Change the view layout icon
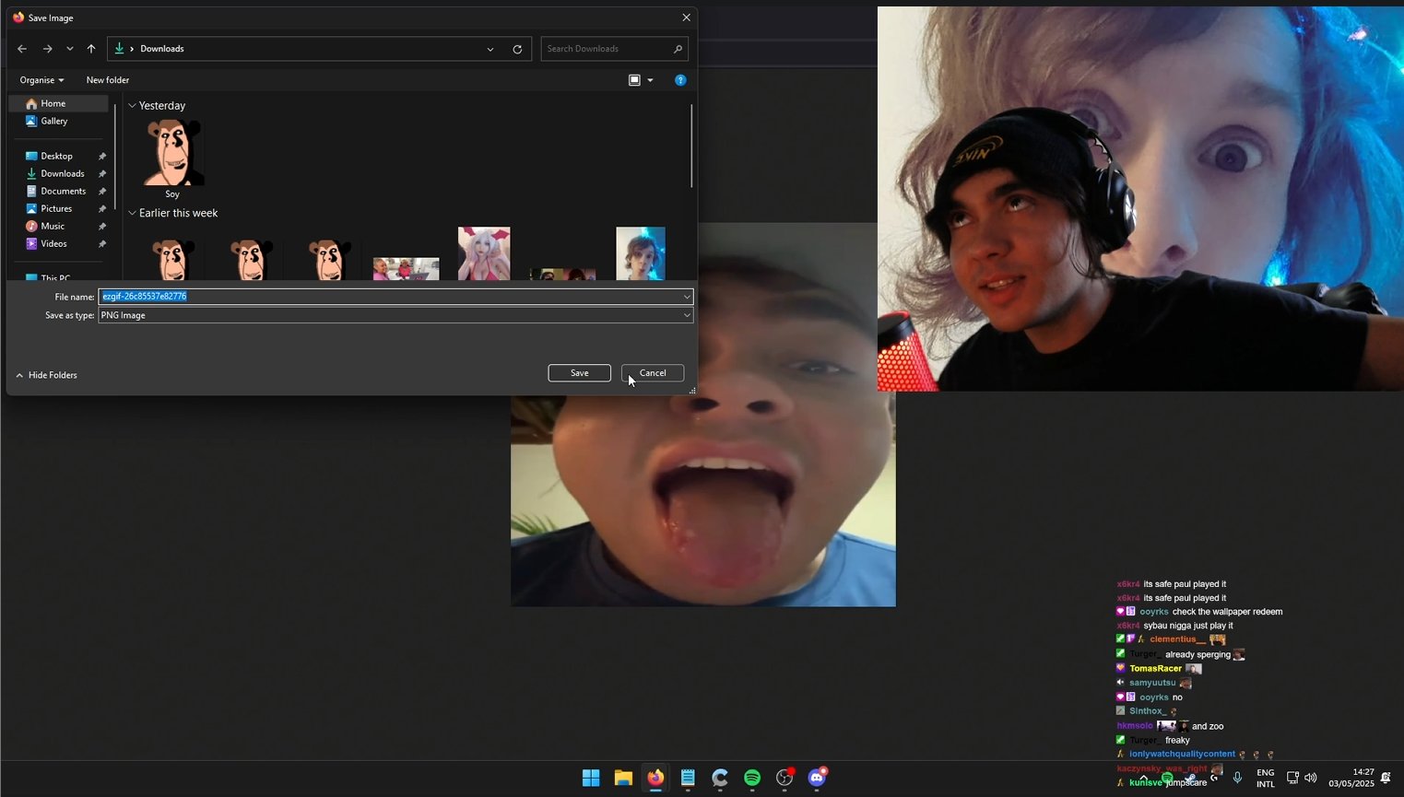 [x=634, y=80]
